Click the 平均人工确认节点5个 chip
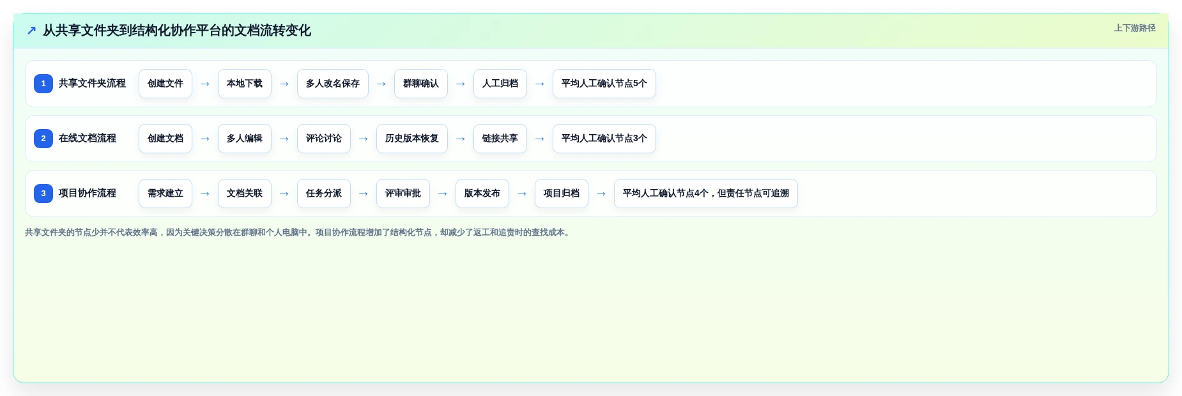The width and height of the screenshot is (1182, 396). click(604, 84)
